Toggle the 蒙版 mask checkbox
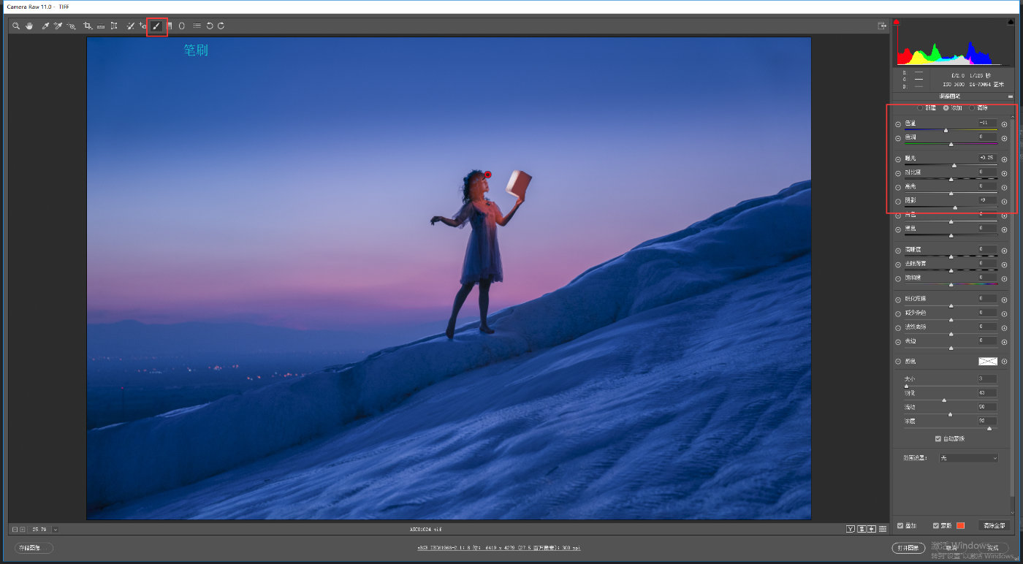The height and width of the screenshot is (564, 1023). tap(936, 525)
